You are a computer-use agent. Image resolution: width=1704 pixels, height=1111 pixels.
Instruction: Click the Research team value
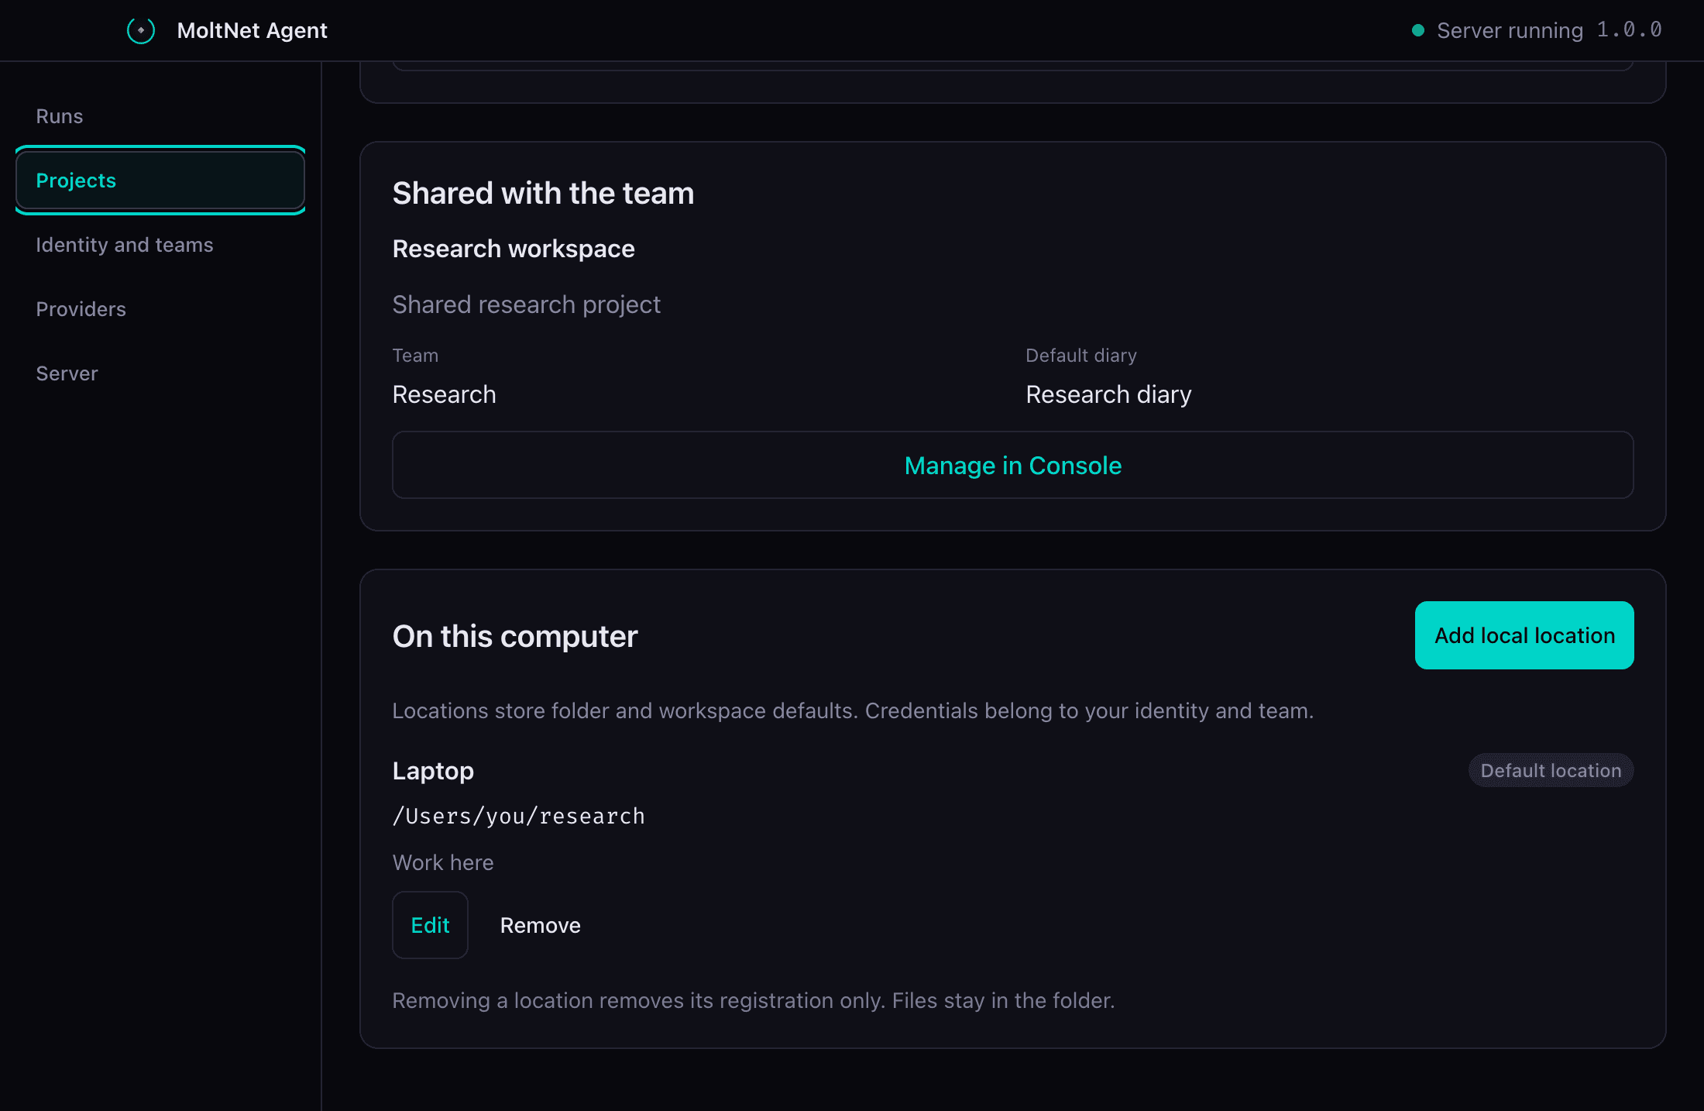click(x=444, y=394)
